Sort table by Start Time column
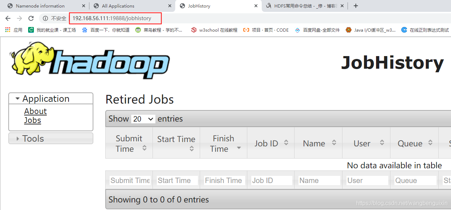451x210 pixels. (176, 143)
